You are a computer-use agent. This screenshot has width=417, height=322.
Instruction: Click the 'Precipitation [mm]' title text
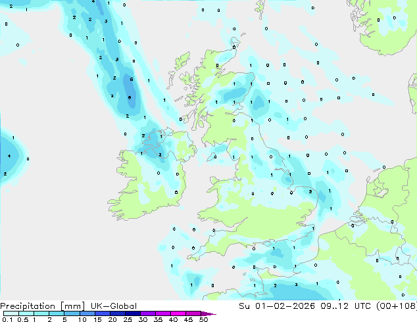42,306
